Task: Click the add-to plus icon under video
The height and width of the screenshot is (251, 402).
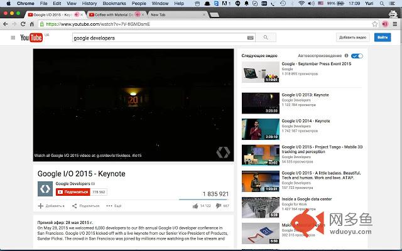Action: [40, 206]
